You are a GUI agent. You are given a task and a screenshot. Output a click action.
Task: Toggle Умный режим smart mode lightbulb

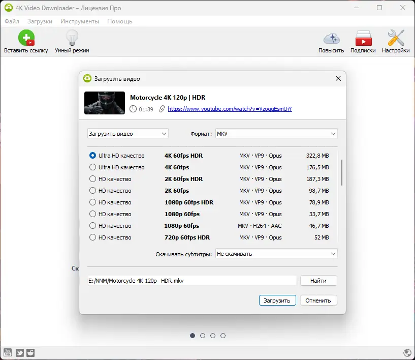tap(72, 38)
